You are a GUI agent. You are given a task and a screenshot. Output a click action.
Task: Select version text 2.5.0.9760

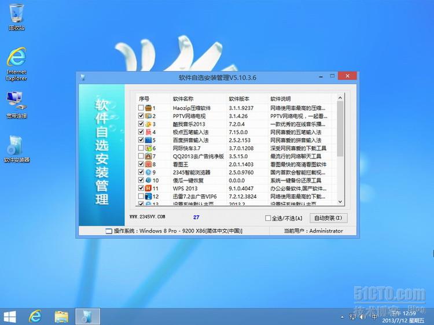pos(241,172)
